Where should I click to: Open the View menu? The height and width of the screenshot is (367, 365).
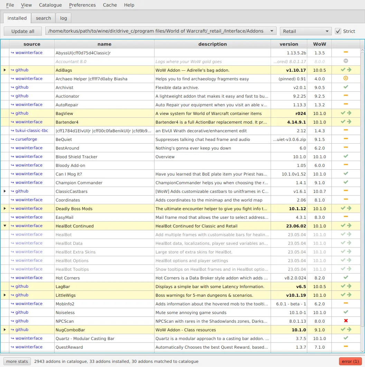[26, 5]
